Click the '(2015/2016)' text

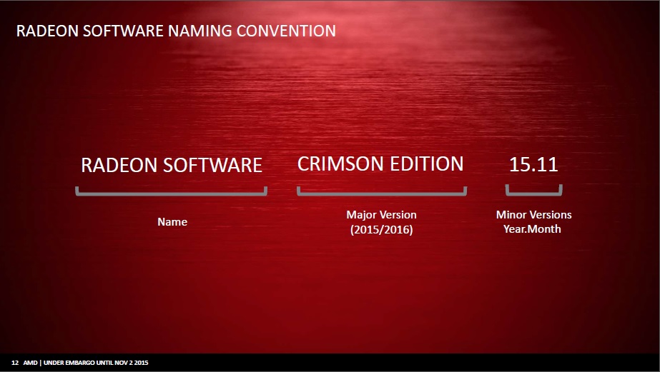pos(381,229)
